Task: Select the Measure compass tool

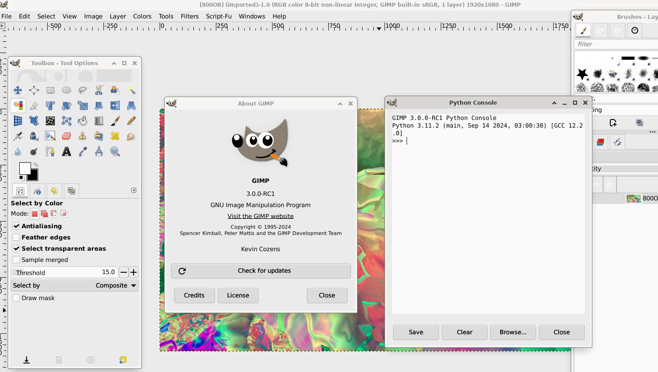Action: [x=99, y=152]
